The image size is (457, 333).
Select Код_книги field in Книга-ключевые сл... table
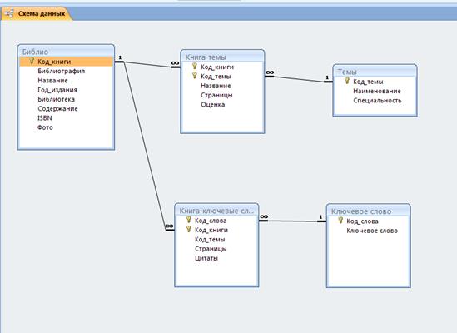tap(211, 230)
